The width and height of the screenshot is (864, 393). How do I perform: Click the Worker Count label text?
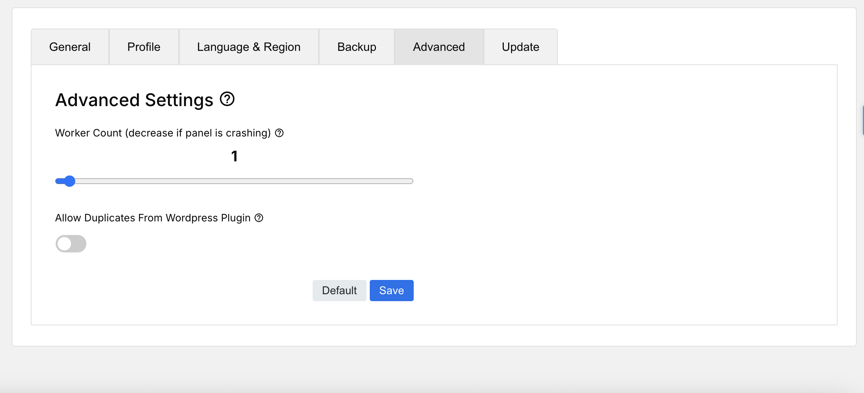163,133
